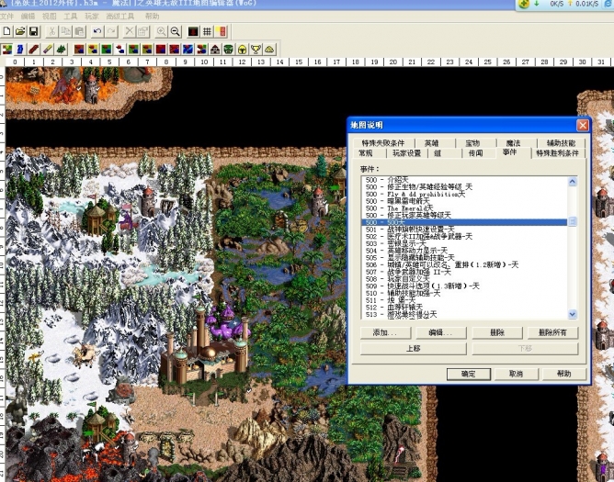Switch to the 玩家设置 tab
This screenshot has height=482, width=614.
pos(407,153)
